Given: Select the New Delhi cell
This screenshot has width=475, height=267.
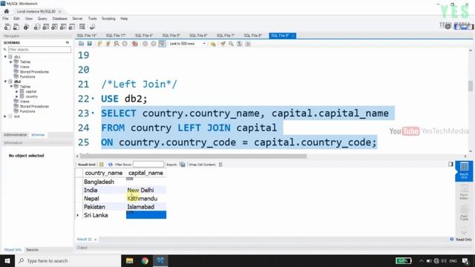Looking at the screenshot, I should click(146, 190).
